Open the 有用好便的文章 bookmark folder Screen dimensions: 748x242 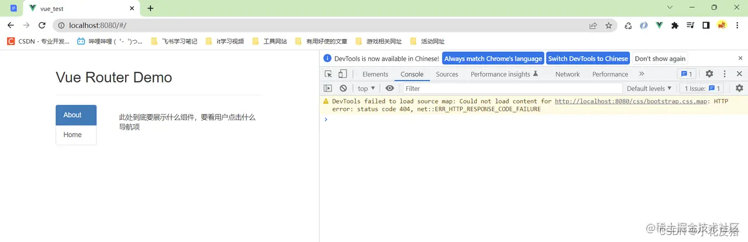coord(321,41)
